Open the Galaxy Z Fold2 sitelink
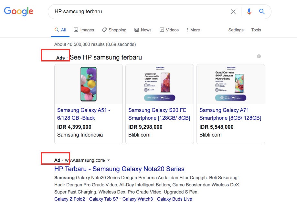The width and height of the screenshot is (297, 210). pos(69,199)
